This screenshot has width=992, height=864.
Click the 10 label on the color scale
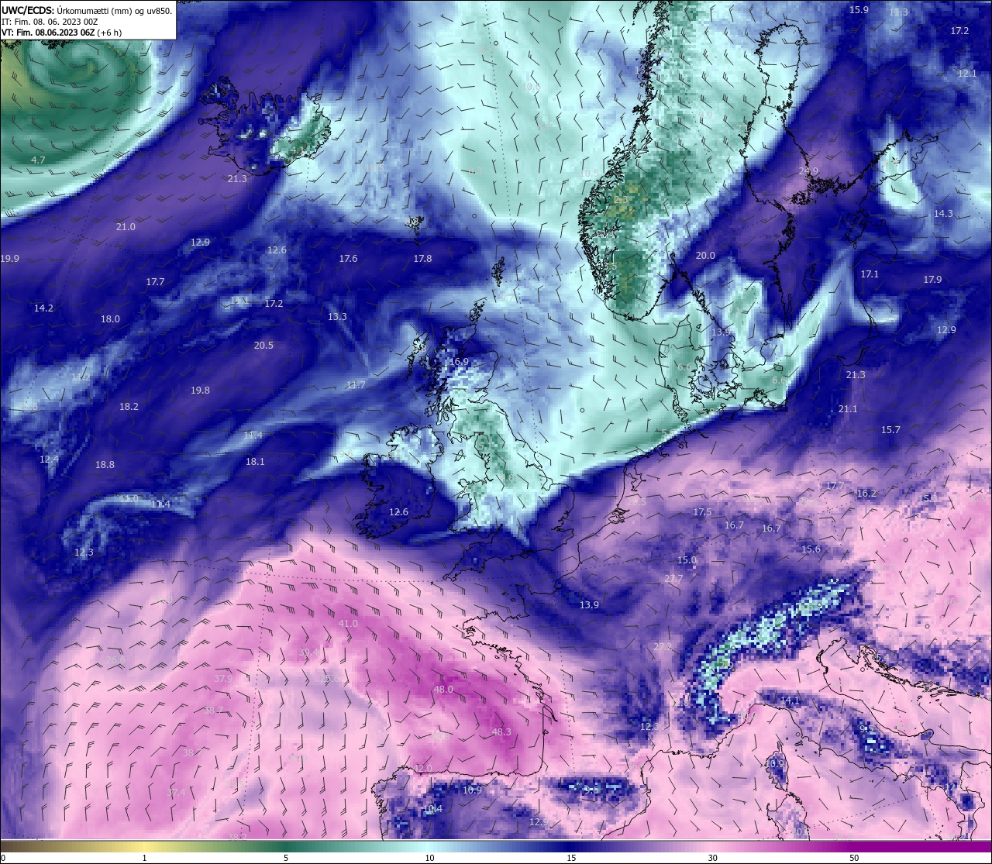[429, 858]
